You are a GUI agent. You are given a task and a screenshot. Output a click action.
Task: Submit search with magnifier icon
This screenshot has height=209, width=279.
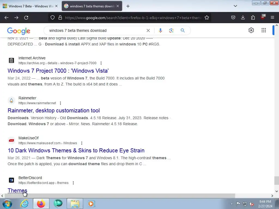coord(183,30)
